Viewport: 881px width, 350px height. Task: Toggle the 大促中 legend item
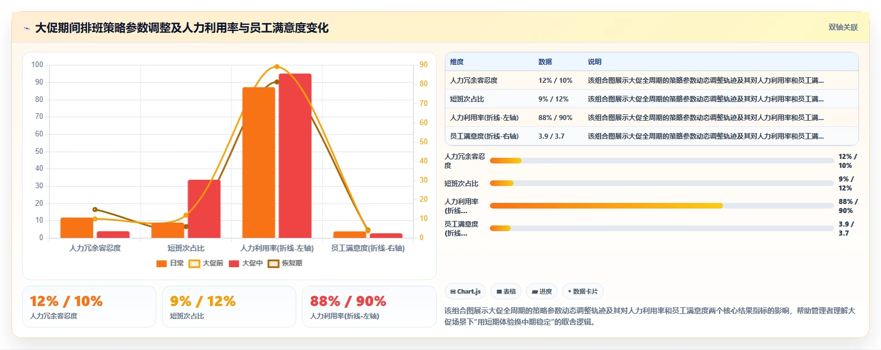tap(246, 263)
